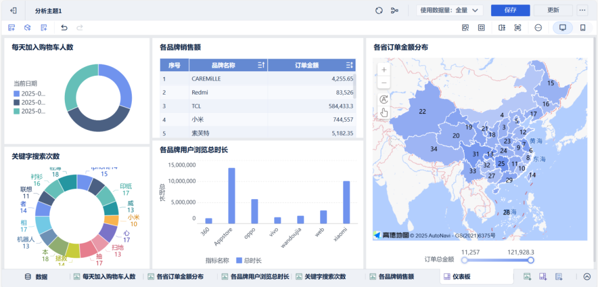Sort by 订单金额 column header icon
Viewport: 598px width, 287px height.
pos(349,65)
